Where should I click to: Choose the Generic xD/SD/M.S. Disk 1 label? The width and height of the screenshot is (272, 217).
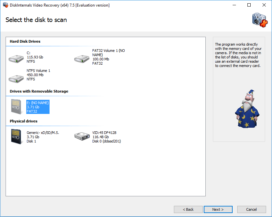[x=43, y=137]
